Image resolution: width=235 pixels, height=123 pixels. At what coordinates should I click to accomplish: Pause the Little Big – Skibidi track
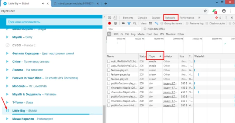click(7, 110)
